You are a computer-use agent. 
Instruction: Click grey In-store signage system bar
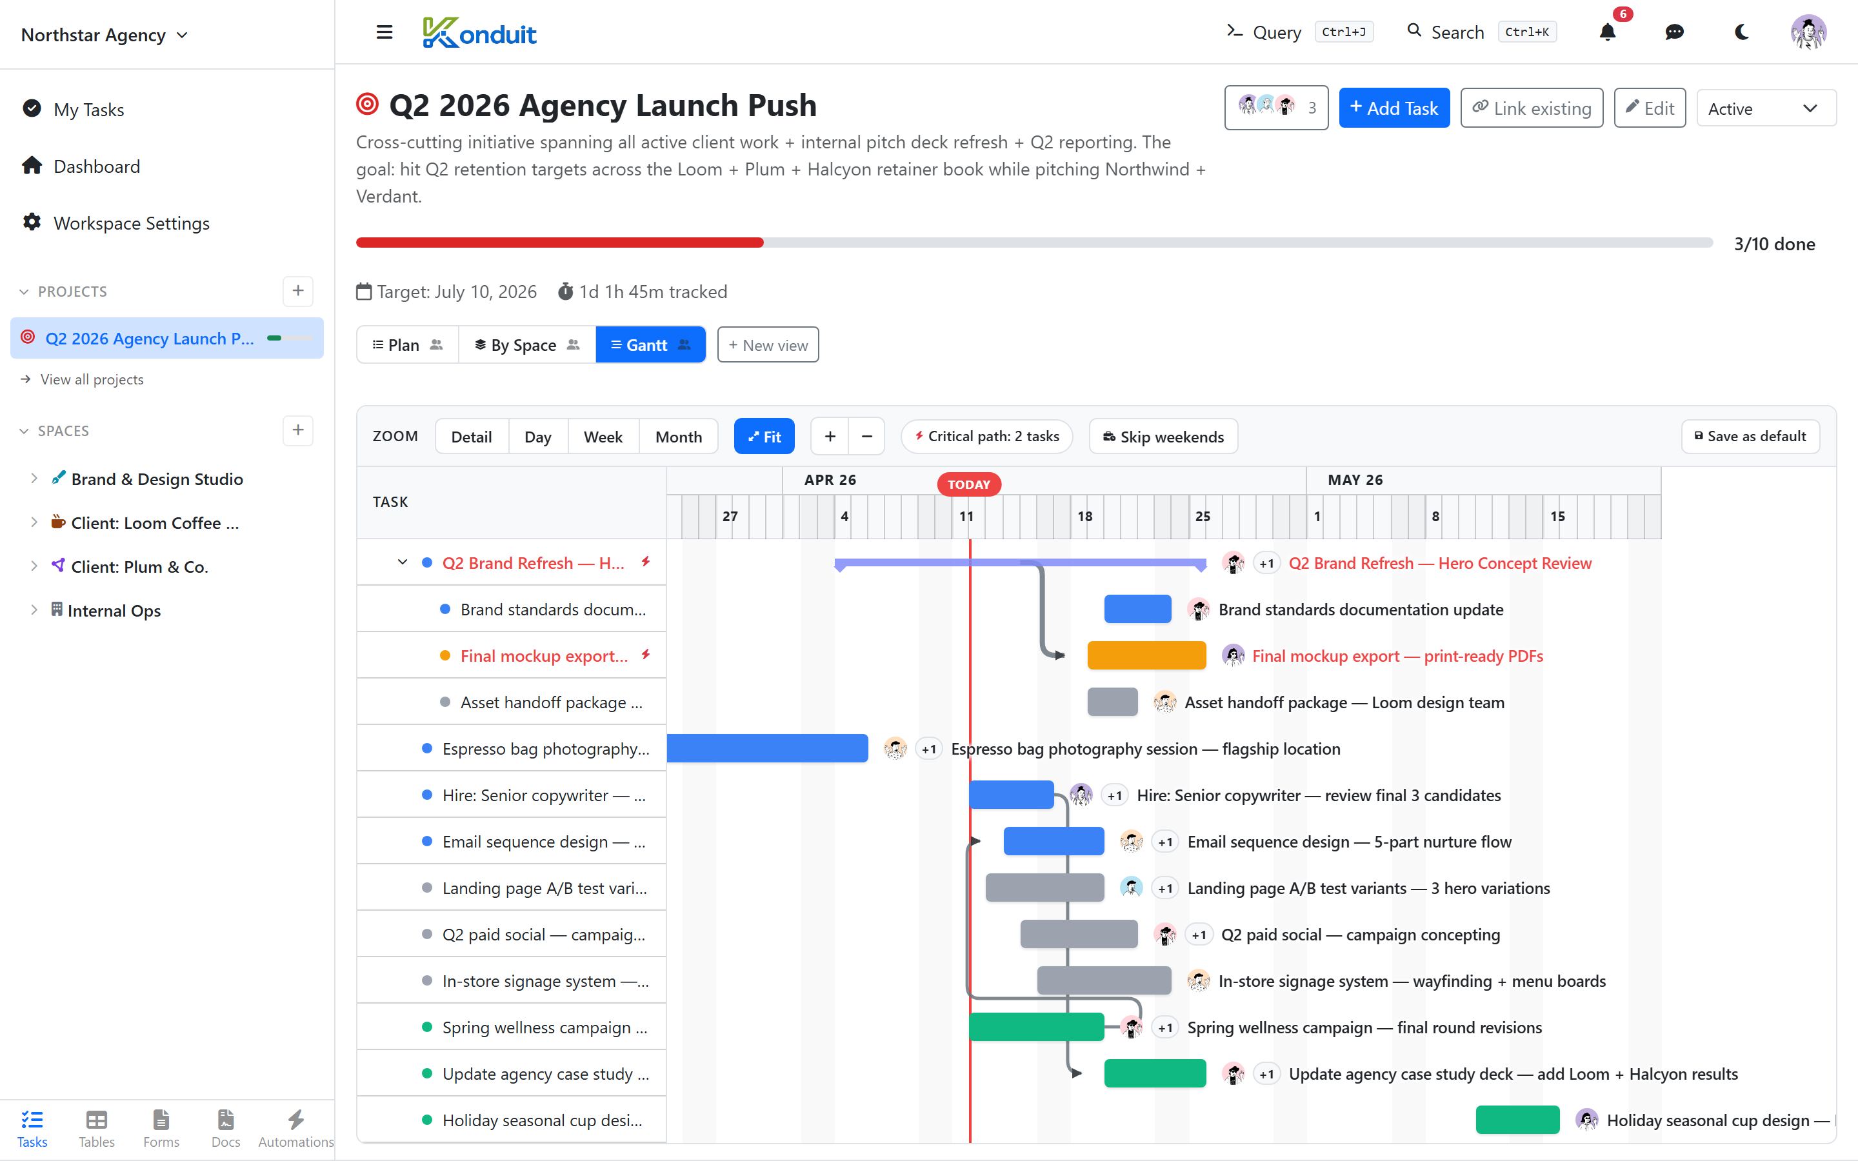coord(1103,980)
